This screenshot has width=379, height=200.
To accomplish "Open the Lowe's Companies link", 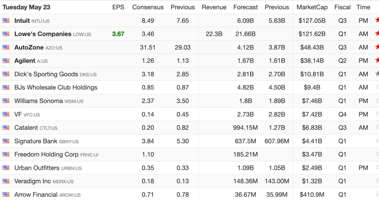I will tap(43, 34).
